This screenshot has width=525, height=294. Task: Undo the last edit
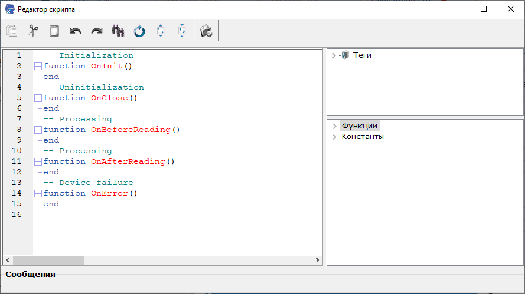(x=76, y=31)
